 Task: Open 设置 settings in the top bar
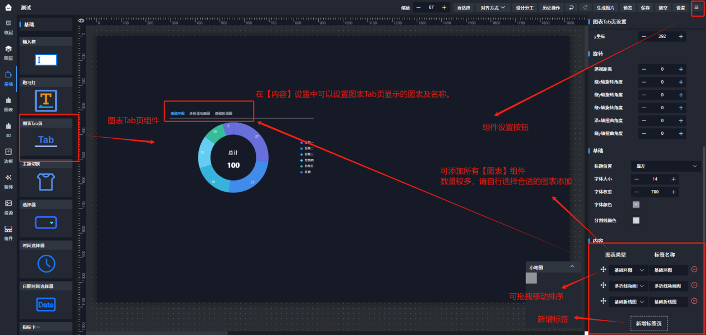click(681, 8)
